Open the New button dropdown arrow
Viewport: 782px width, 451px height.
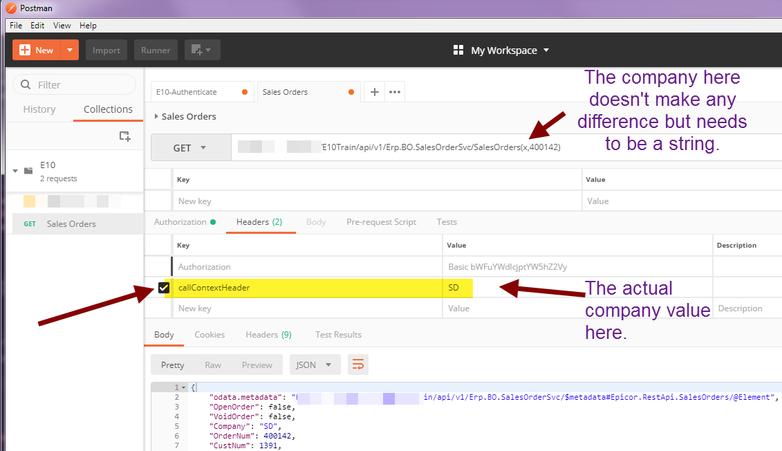(70, 50)
